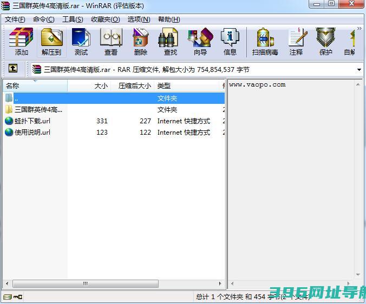Screen dimensions: 366x304
Task: Sort by Name (名称) column header
Action: tap(35, 86)
